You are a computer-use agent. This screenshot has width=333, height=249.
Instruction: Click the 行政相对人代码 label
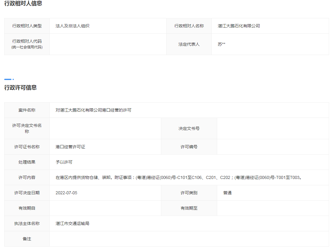[27, 41]
